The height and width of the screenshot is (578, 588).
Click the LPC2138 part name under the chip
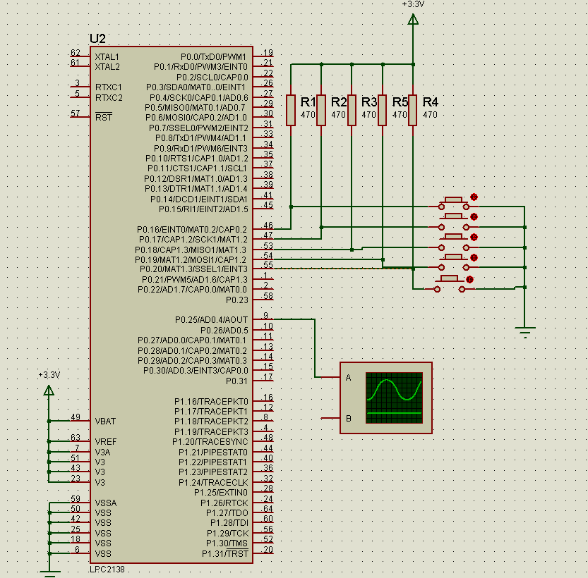click(x=107, y=570)
